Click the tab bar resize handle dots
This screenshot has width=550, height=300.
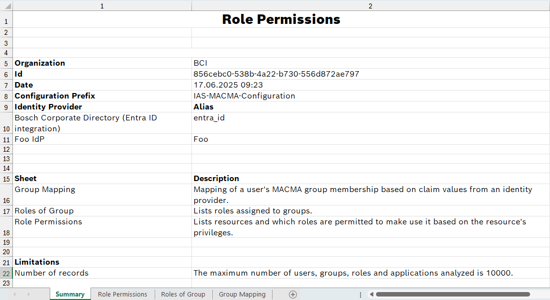coord(360,295)
